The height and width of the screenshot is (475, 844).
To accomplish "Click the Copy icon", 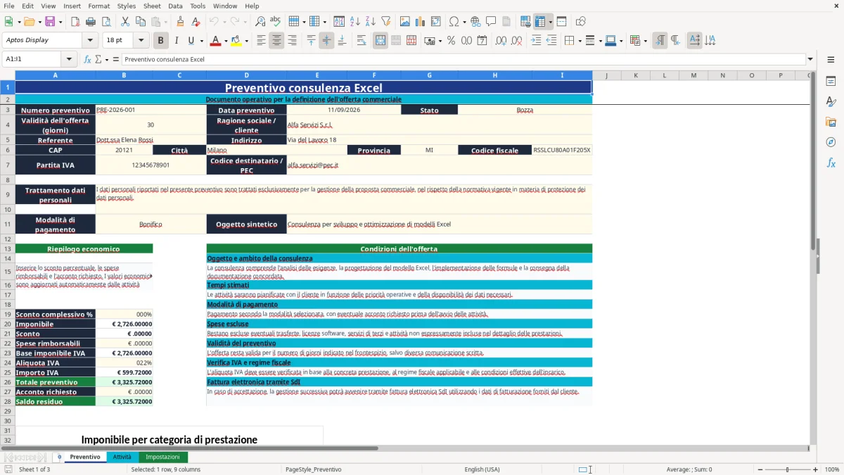I will (x=140, y=22).
